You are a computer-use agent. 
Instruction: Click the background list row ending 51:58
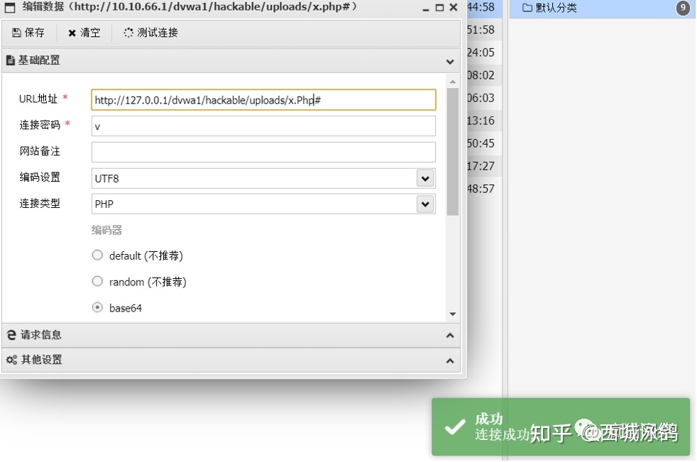(484, 30)
